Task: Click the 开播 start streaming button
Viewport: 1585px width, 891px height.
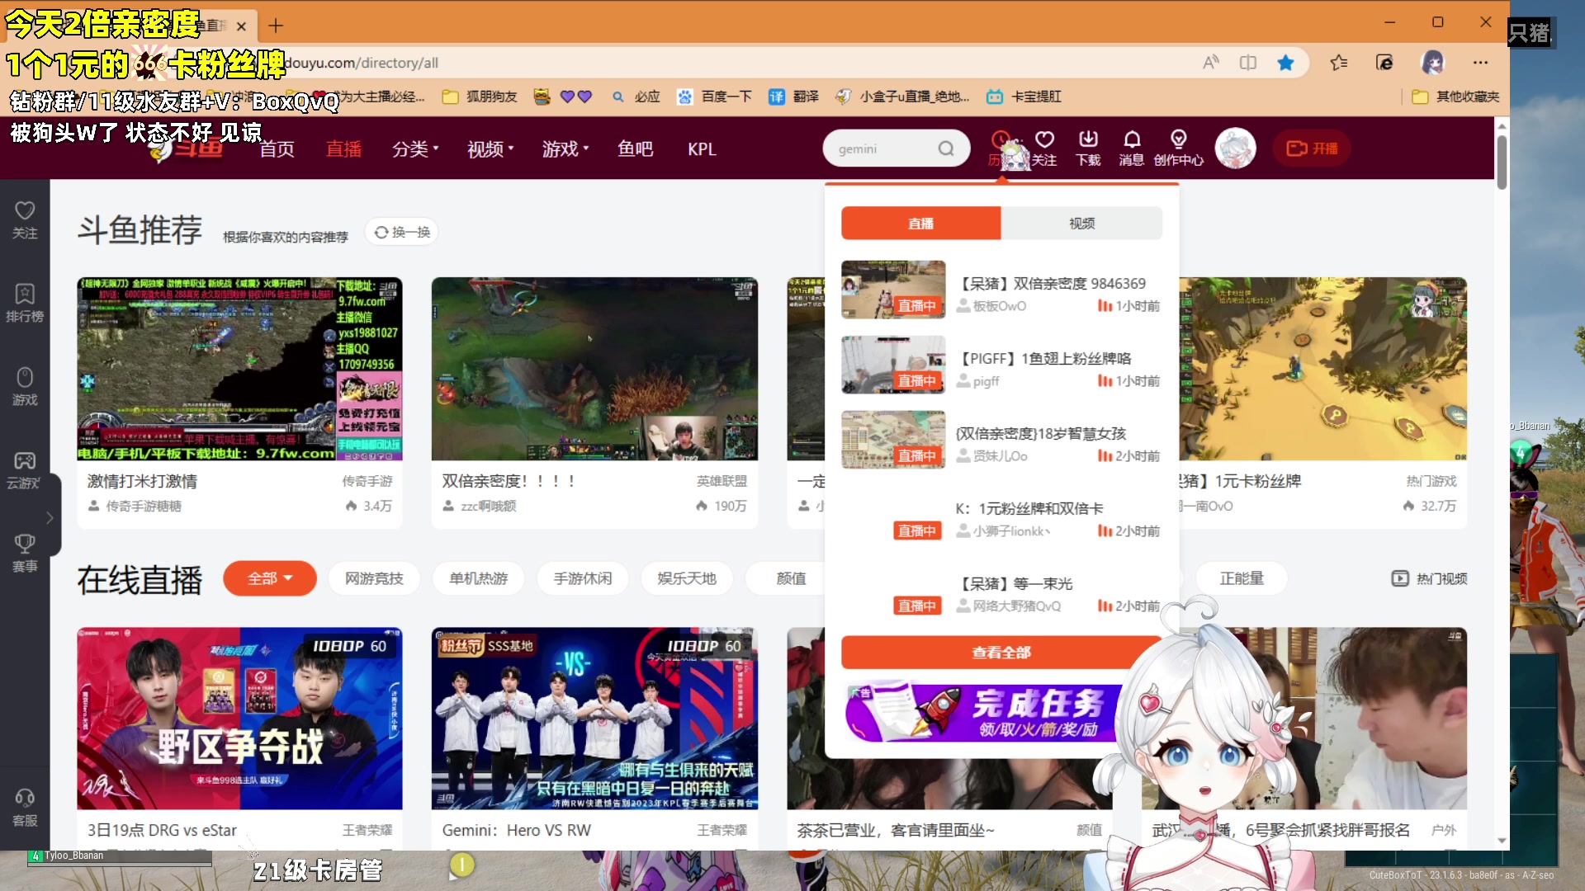Action: (1311, 148)
